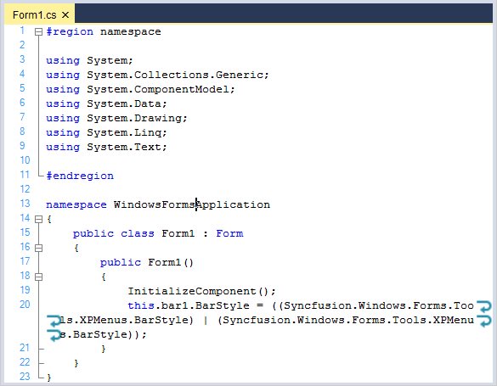Click the '|' operator in wrapped line
The image size is (497, 386).
tap(206, 320)
